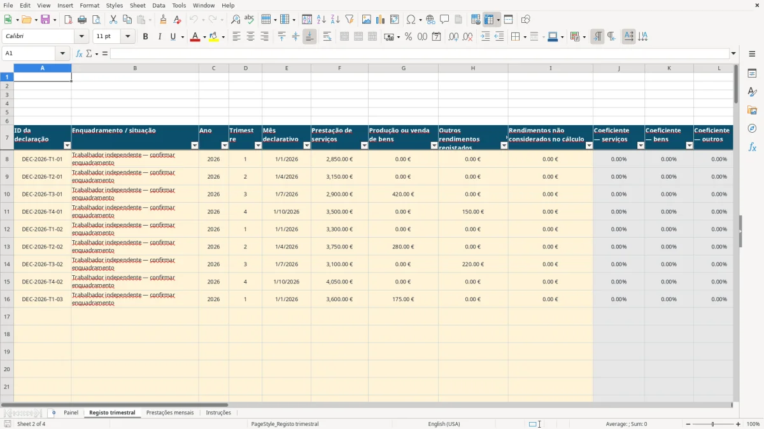
Task: Open the font name dropdown
Action: coord(82,37)
